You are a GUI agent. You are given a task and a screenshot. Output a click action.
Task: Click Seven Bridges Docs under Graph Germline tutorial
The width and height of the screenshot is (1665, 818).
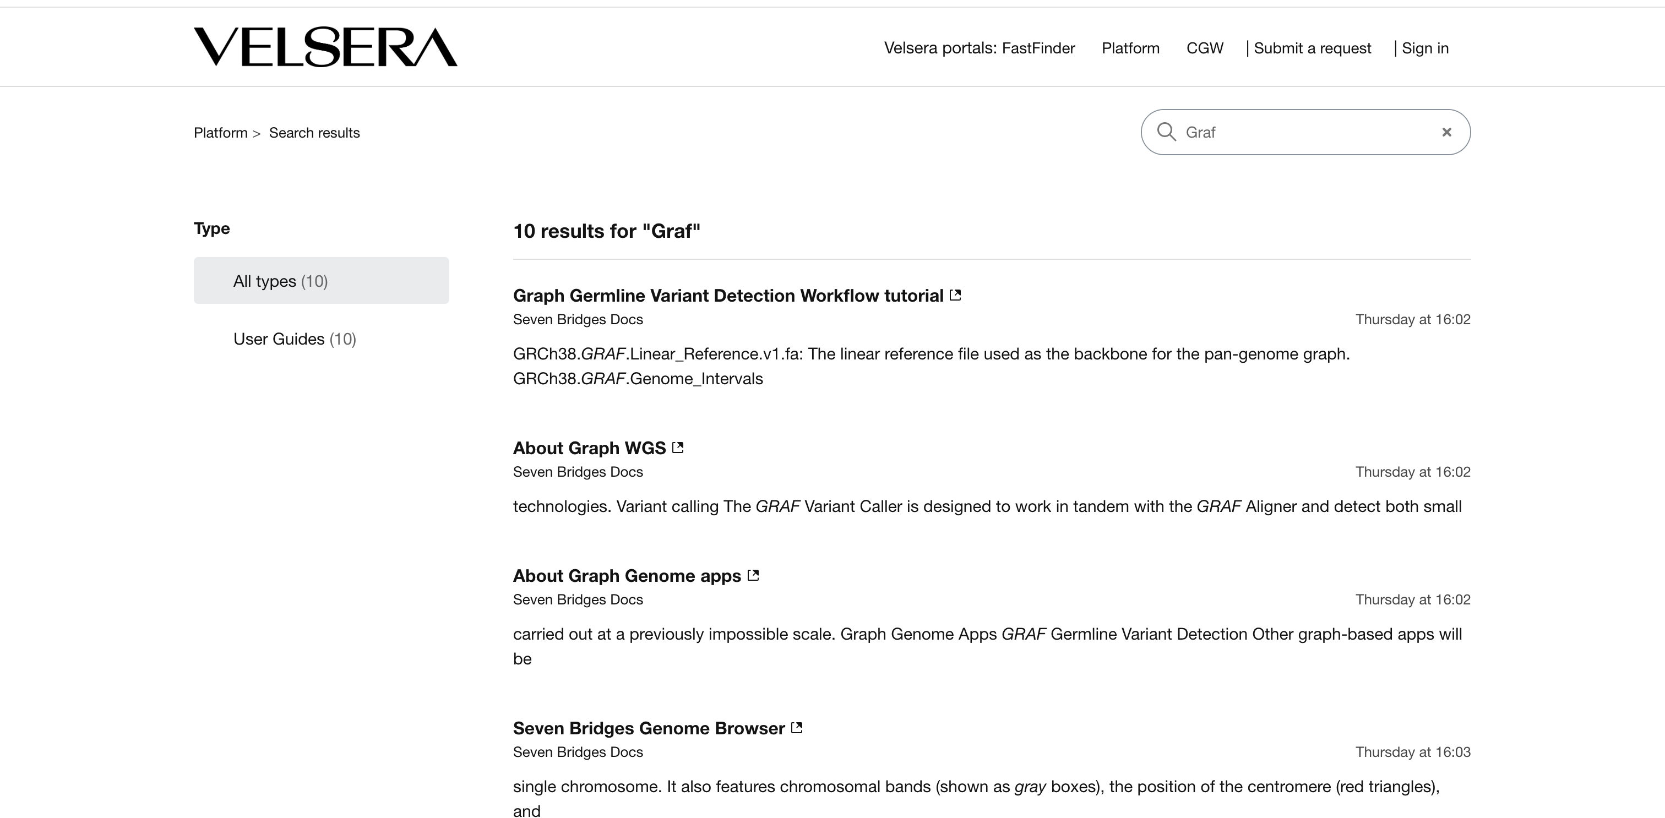coord(578,319)
